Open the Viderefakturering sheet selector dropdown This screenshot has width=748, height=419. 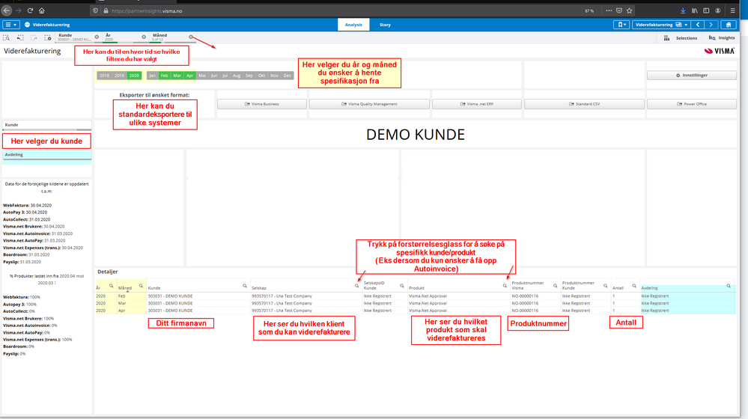661,25
